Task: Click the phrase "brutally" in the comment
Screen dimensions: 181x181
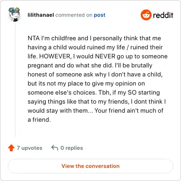Action: click(x=142, y=66)
